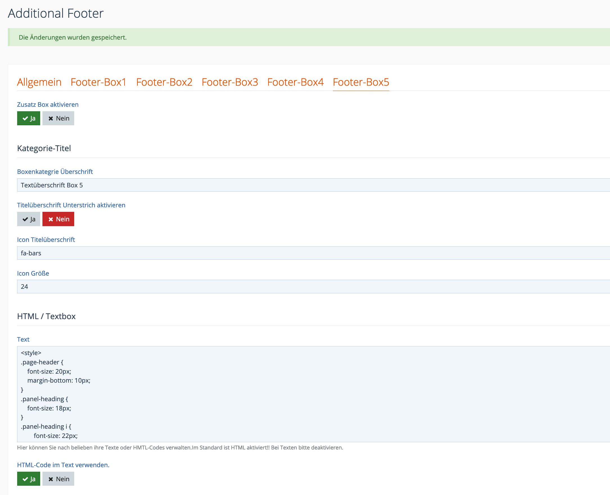Click the HTML-Code im Text verwenden label
Image resolution: width=610 pixels, height=495 pixels.
pyautogui.click(x=63, y=465)
